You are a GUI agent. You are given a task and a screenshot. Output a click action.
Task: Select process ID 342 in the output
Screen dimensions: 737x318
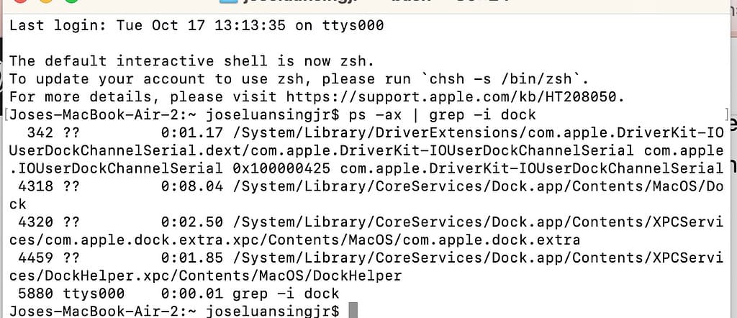point(39,133)
